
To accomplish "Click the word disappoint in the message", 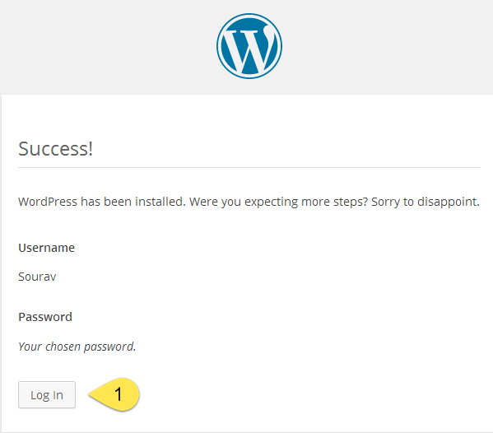I will (x=449, y=202).
